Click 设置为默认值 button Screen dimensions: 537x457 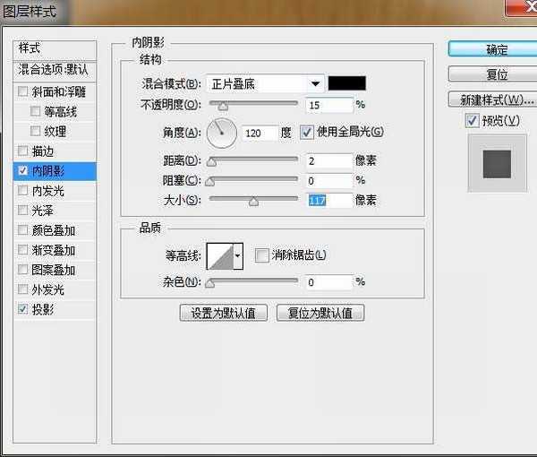tap(224, 314)
